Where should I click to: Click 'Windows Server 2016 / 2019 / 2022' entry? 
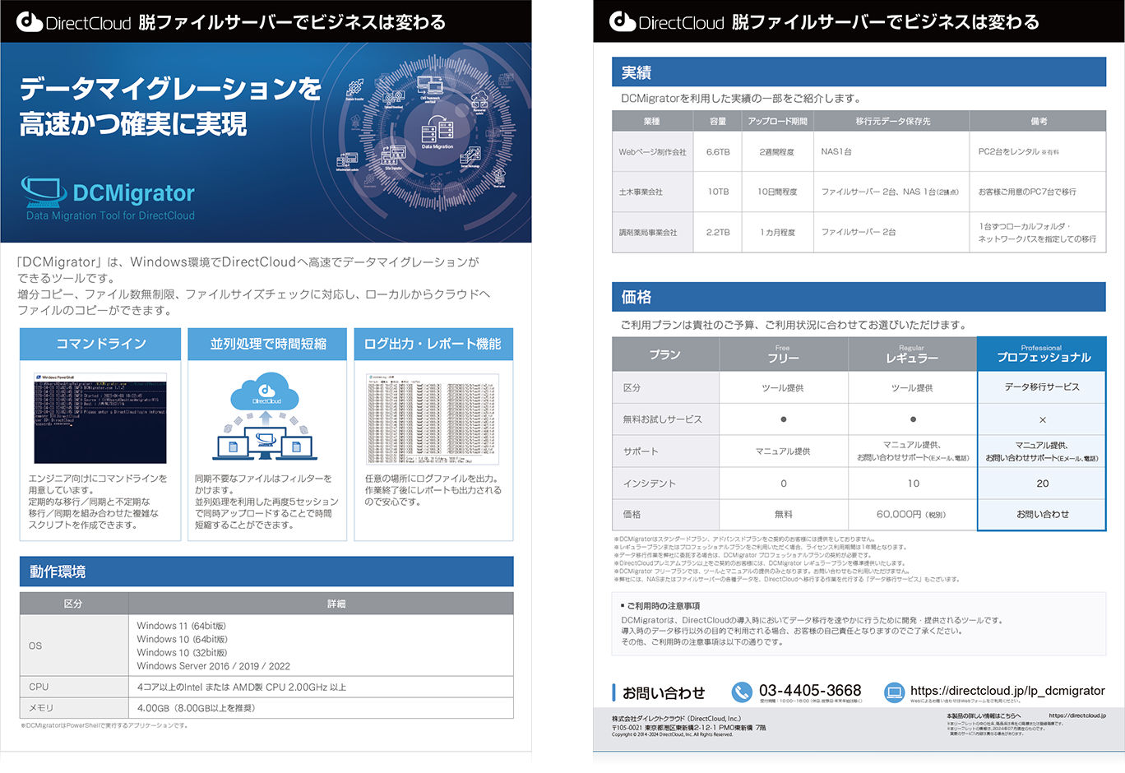[213, 666]
